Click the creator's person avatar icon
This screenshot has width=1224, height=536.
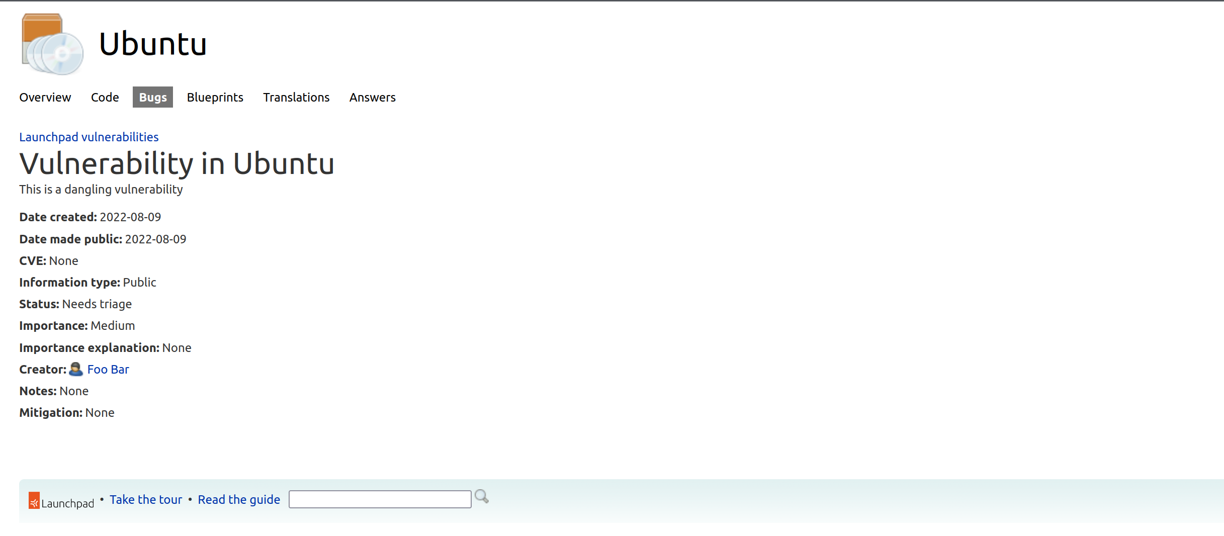pos(76,369)
